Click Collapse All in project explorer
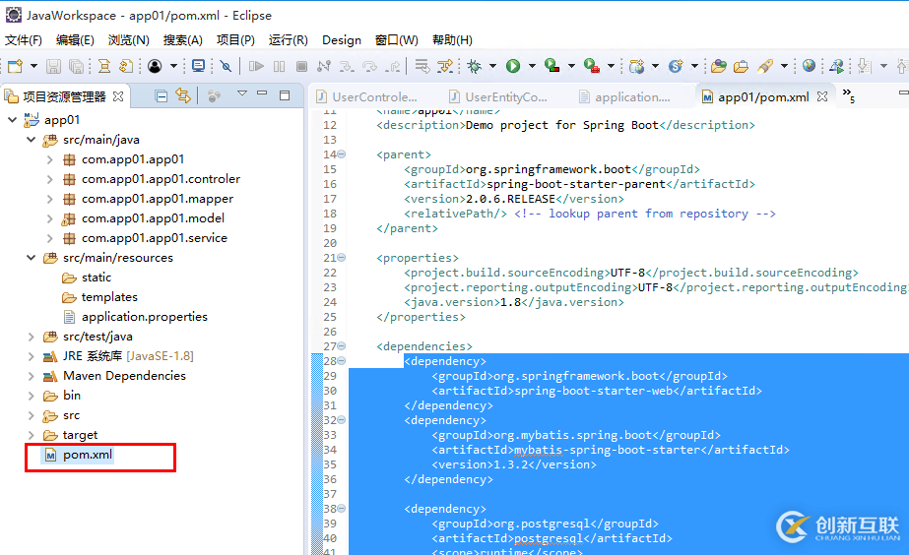This screenshot has height=555, width=909. point(162,95)
